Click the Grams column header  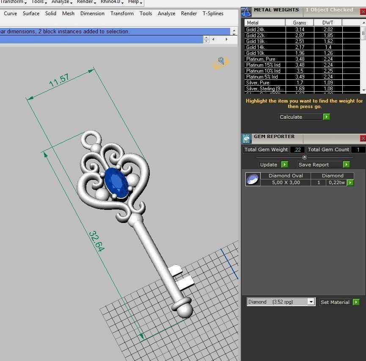click(x=300, y=23)
